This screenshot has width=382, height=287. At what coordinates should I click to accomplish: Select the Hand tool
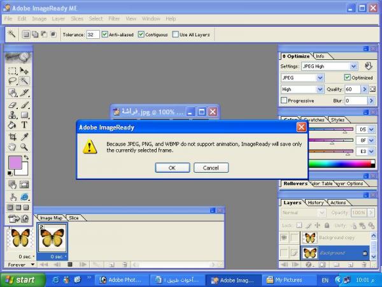12,147
